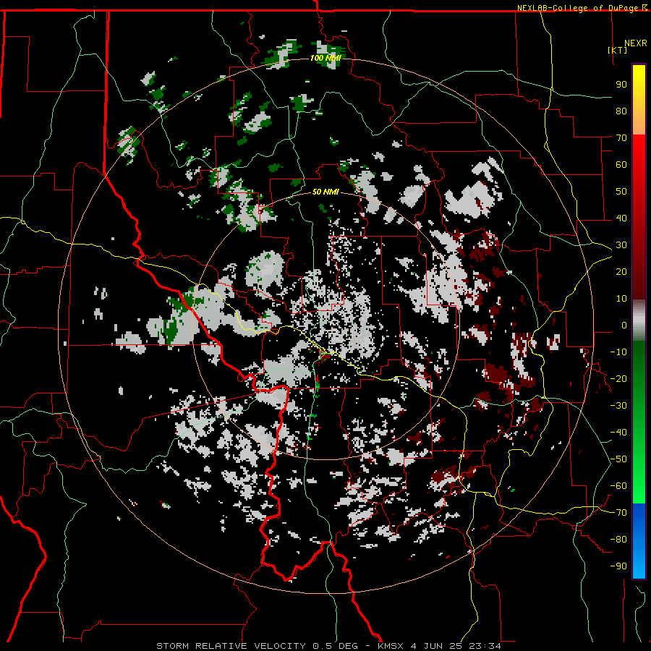Click the 70 value on velocity scale
Image resolution: width=651 pixels, height=651 pixels.
coord(621,138)
